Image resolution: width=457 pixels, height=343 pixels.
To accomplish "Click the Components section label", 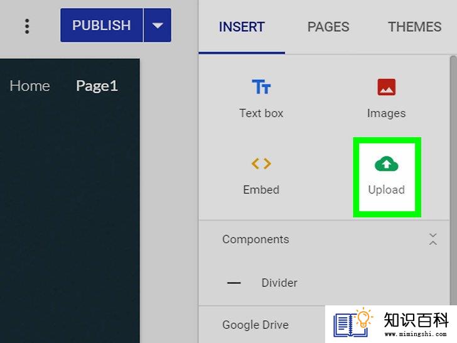I will (x=255, y=239).
